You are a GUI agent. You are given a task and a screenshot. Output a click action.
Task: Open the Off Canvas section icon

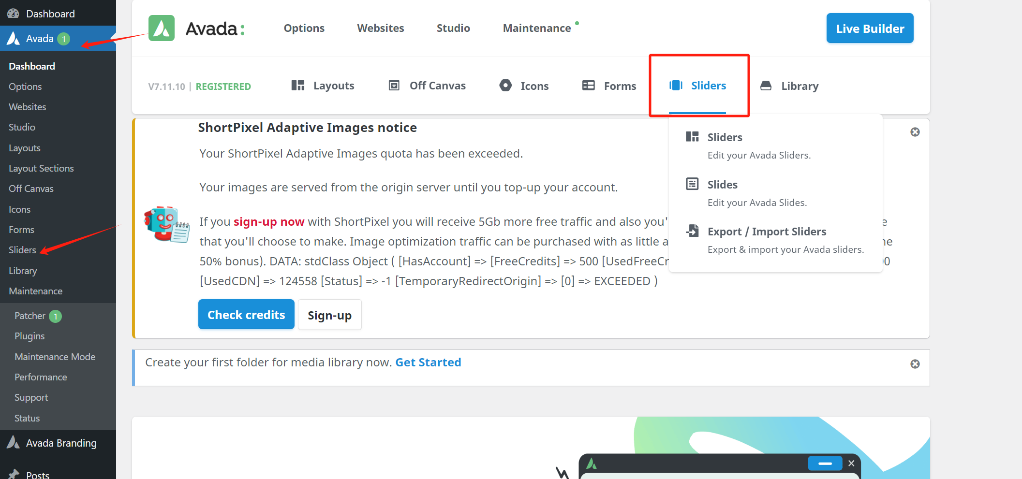pyautogui.click(x=394, y=85)
